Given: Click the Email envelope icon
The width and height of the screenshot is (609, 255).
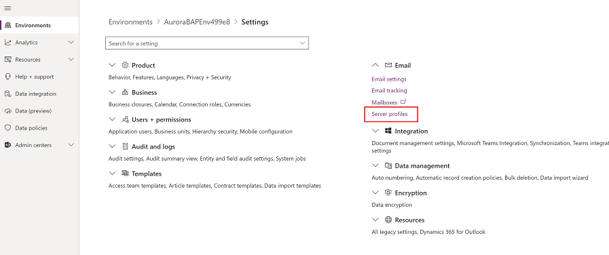Looking at the screenshot, I should click(388, 65).
